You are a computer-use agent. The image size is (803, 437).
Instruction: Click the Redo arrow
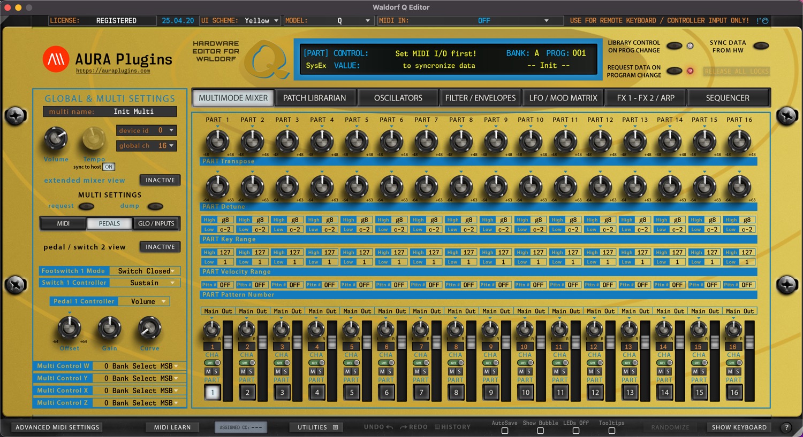(404, 427)
